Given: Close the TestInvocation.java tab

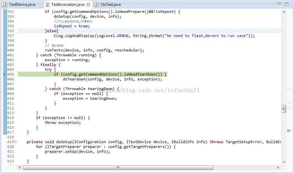Looking at the screenshot, I should point(88,5).
